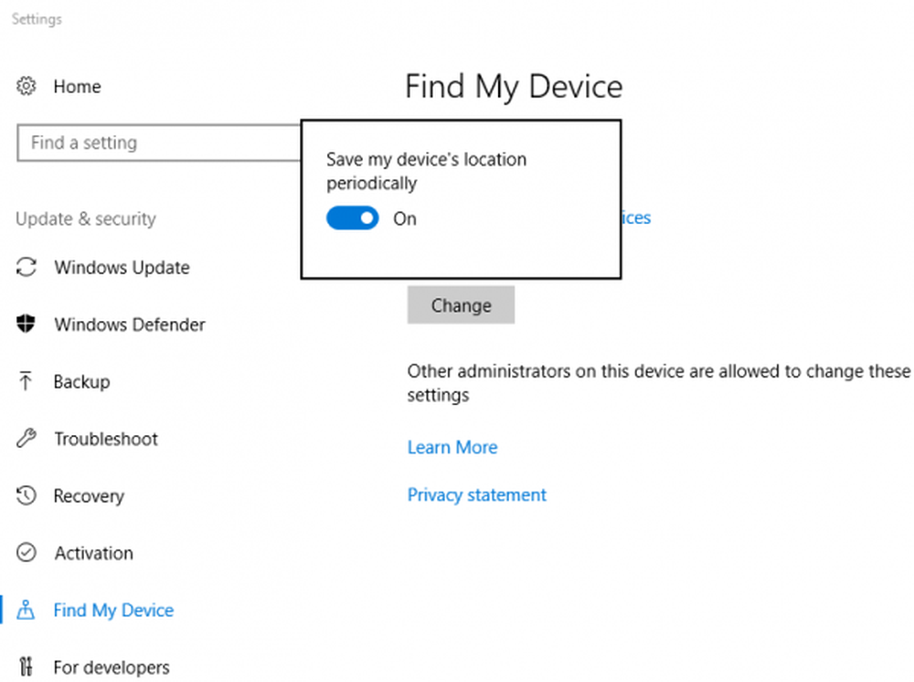Go to Backup settings
Image resolution: width=914 pixels, height=682 pixels.
[x=81, y=382]
